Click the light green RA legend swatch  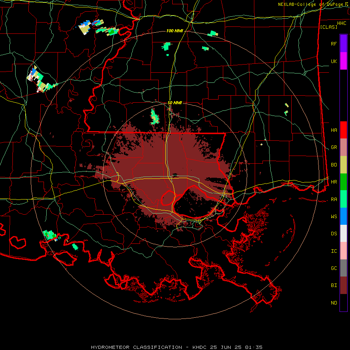[x=343, y=199]
